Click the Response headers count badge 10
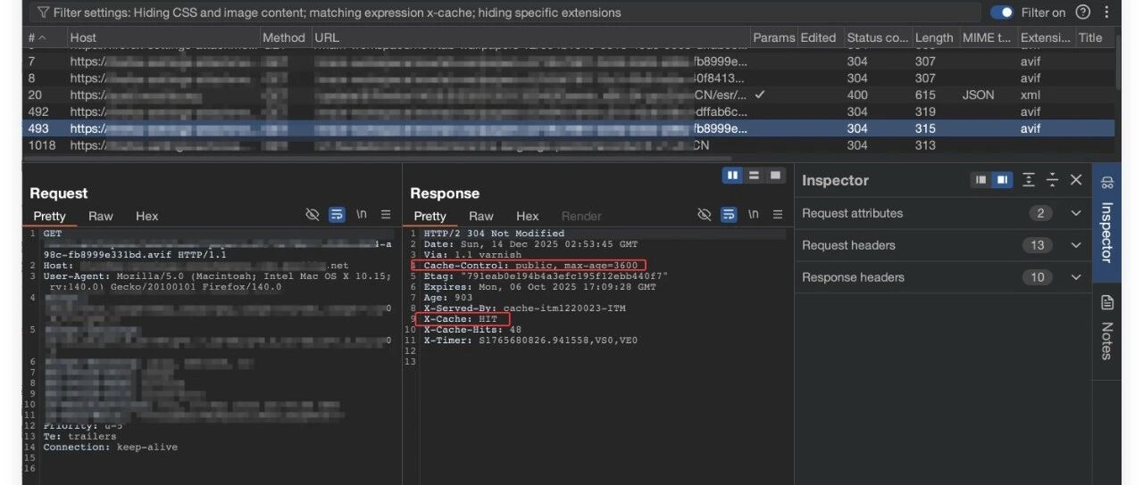Screen dimensions: 1143x485 tap(1037, 277)
